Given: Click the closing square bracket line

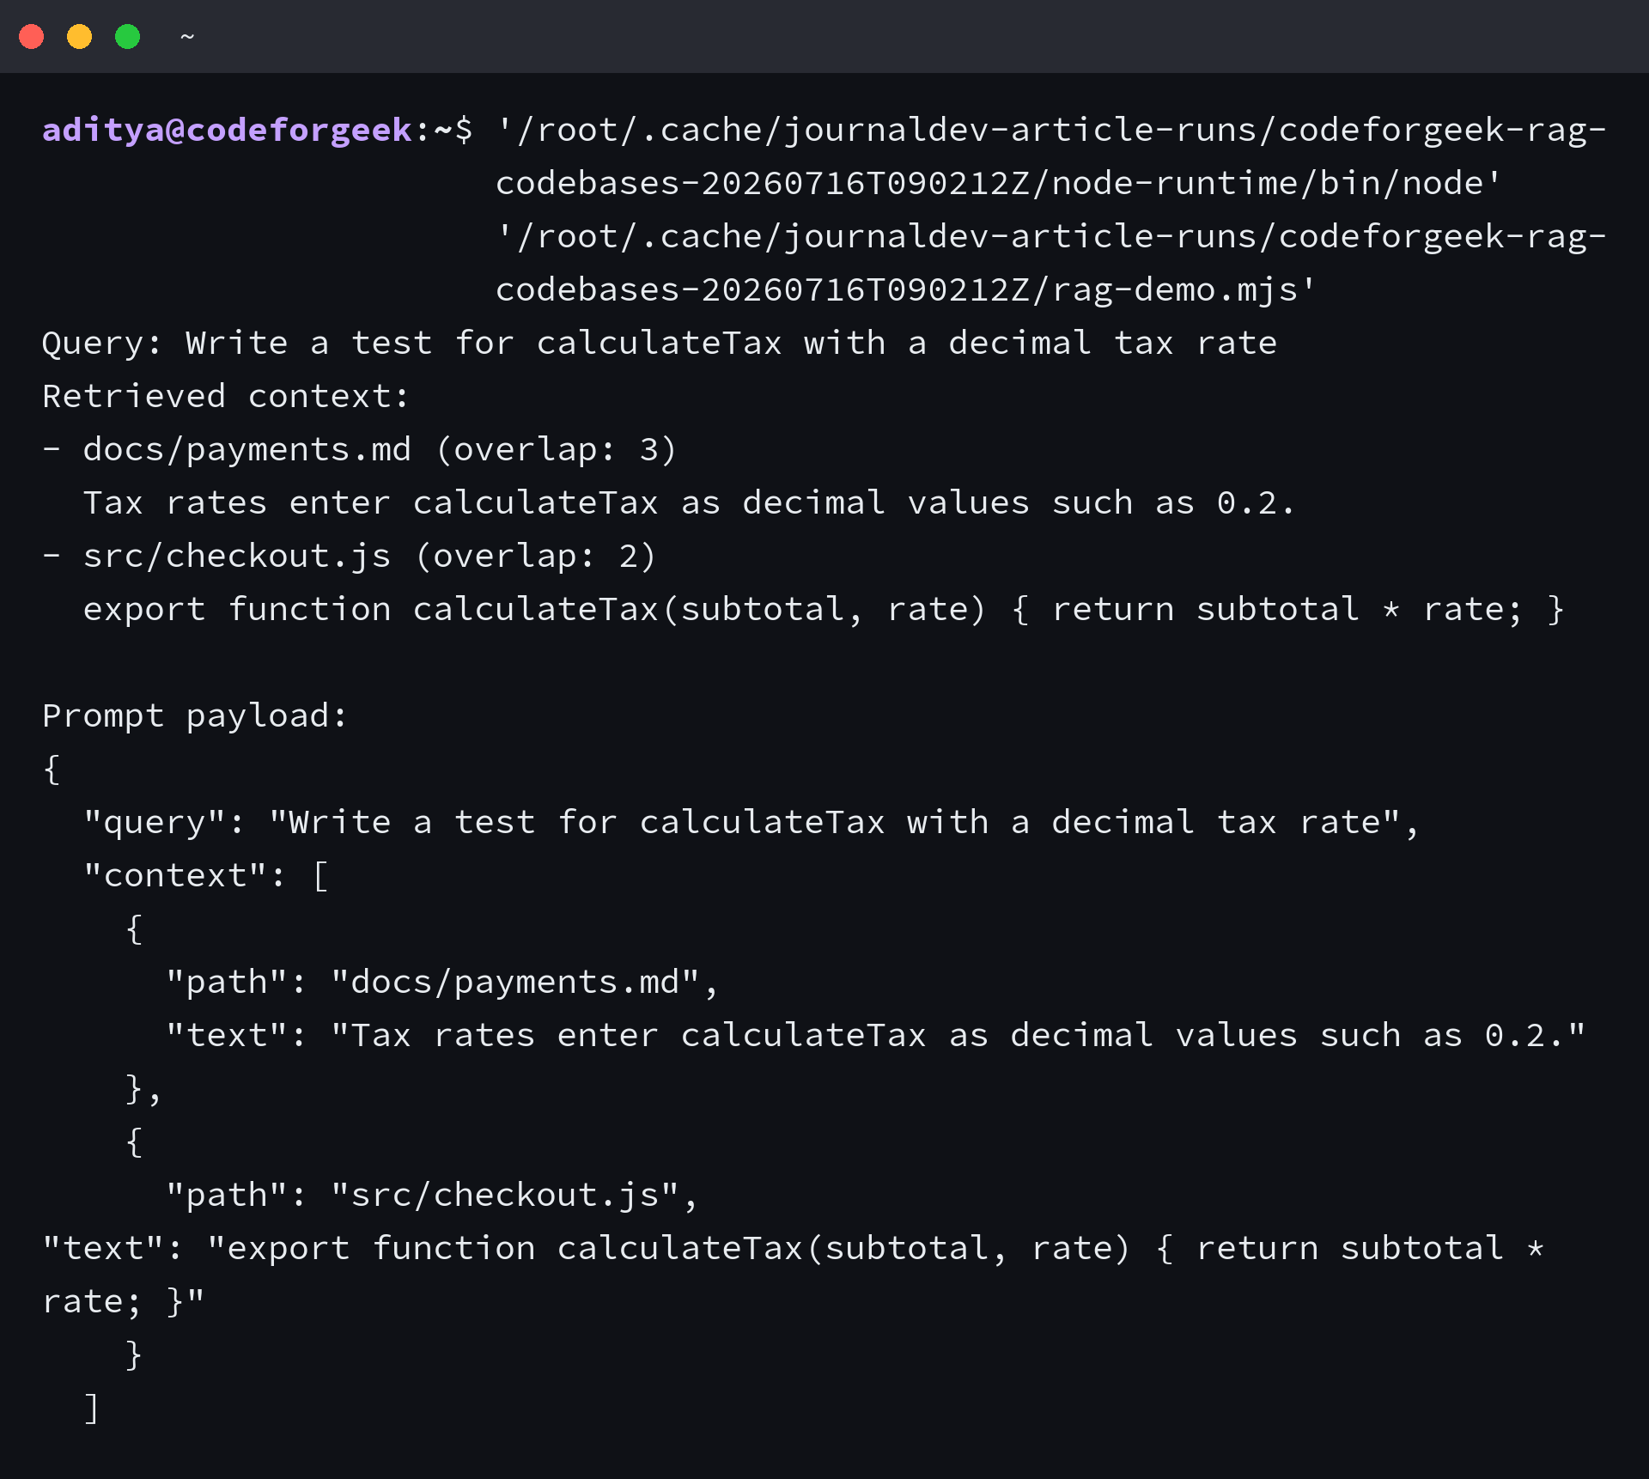Looking at the screenshot, I should (x=92, y=1408).
